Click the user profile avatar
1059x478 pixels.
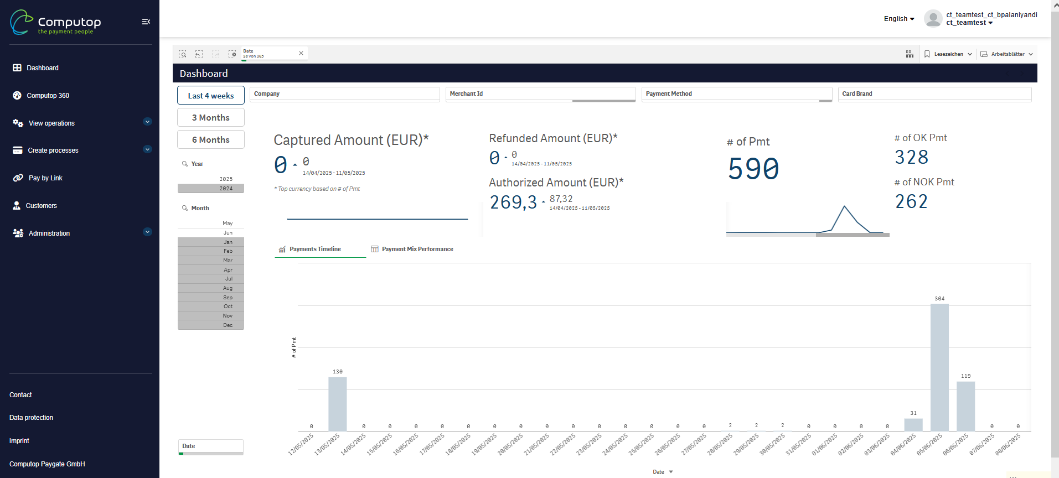tap(933, 19)
